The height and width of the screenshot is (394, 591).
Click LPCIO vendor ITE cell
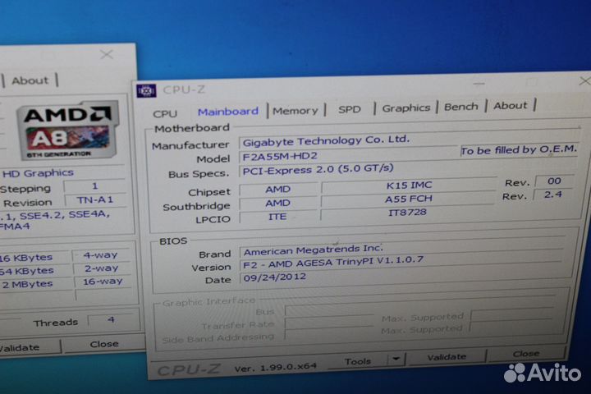(277, 217)
